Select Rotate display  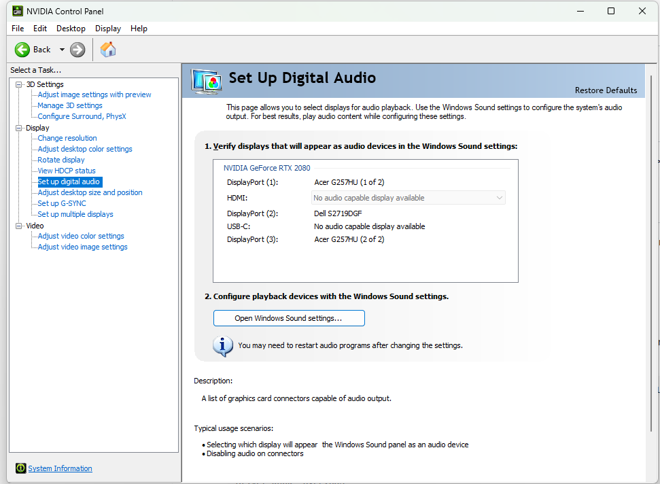61,160
